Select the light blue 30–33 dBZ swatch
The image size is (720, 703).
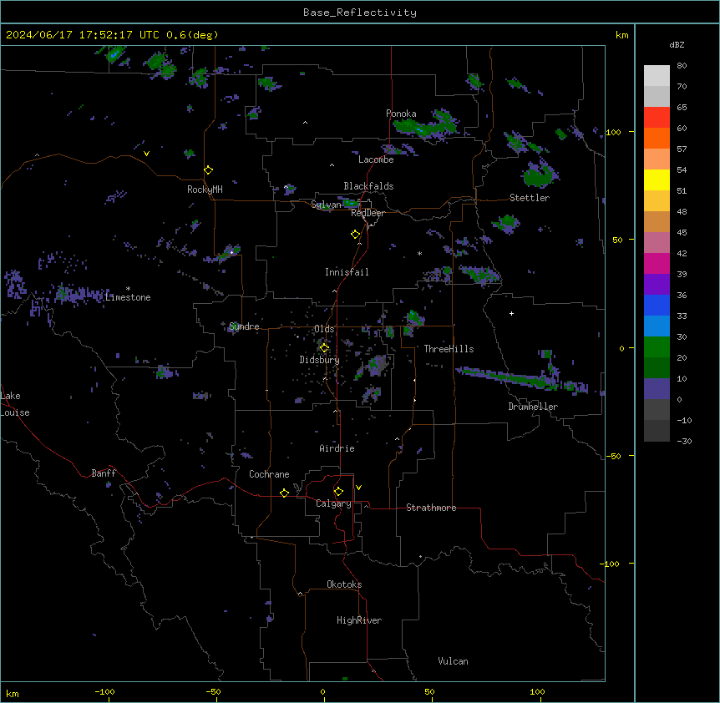tap(657, 326)
